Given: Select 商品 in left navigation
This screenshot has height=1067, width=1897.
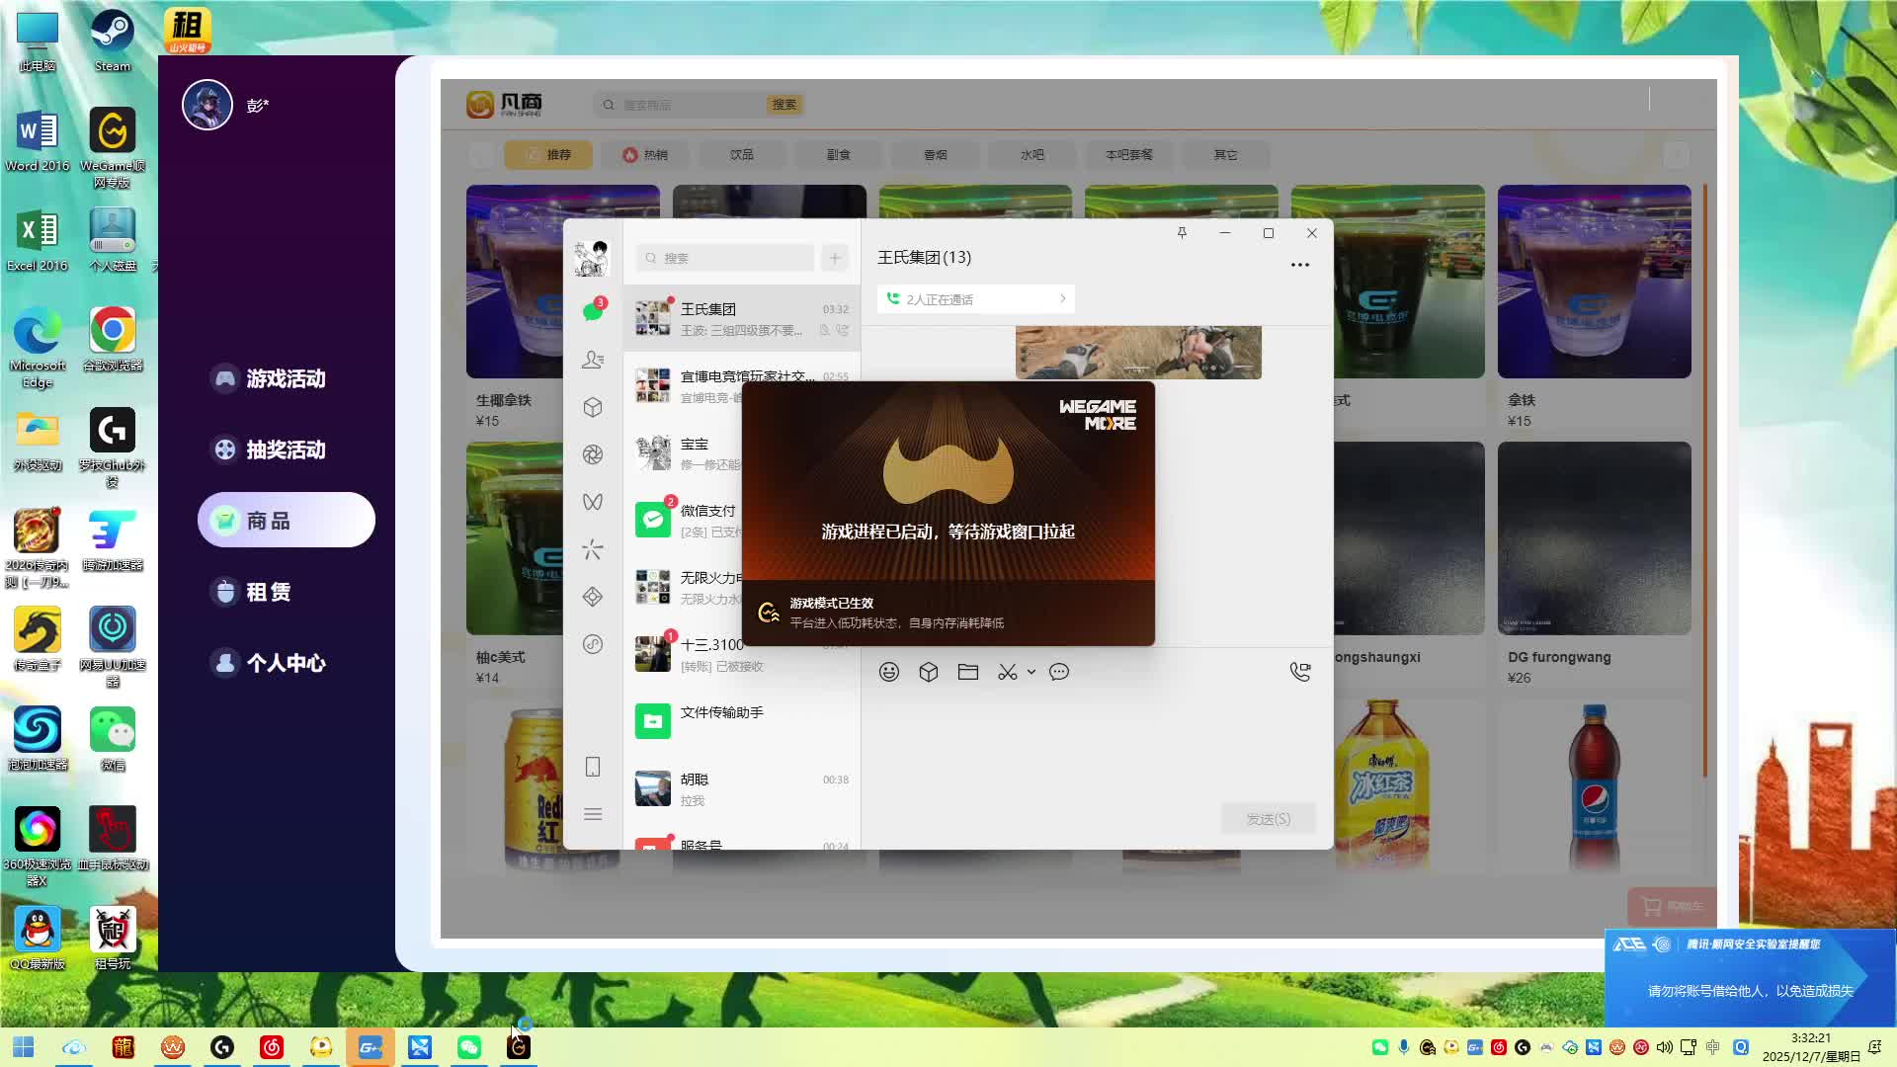Looking at the screenshot, I should tap(287, 521).
